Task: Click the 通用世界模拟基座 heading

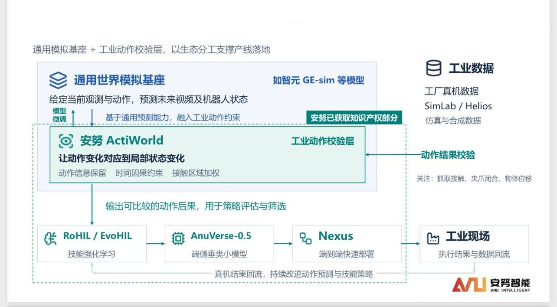Action: click(x=119, y=80)
